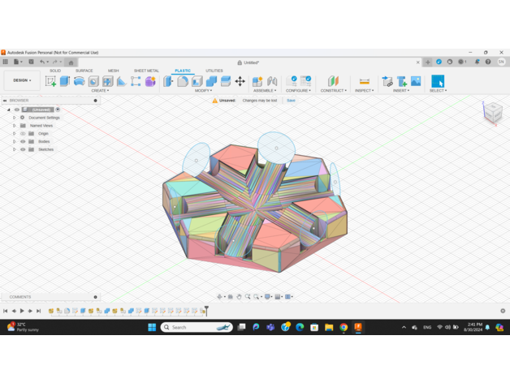Screen dimensions: 510x383
Task: Open the DESIGN workspace dropdown
Action: (x=22, y=80)
